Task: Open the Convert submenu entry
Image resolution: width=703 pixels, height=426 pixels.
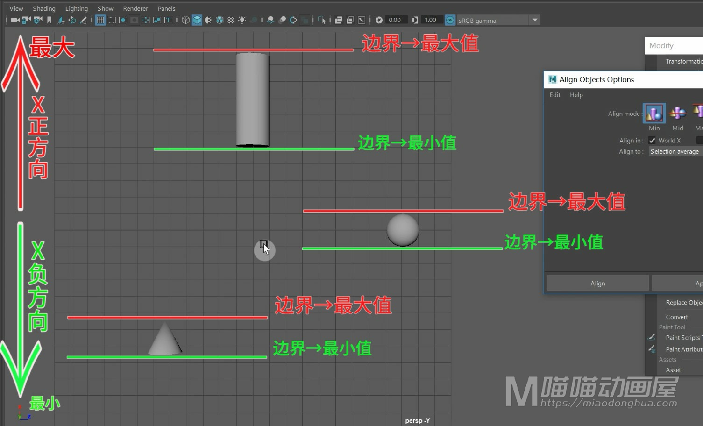Action: [677, 317]
